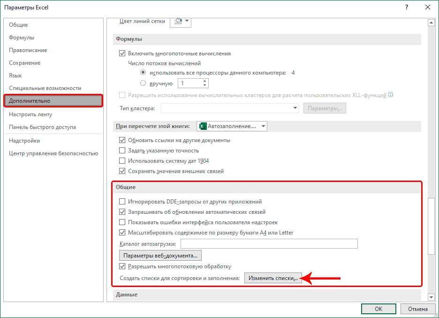Toggle Запрашивать об обновлении автоматических связей
The image size is (439, 318).
click(x=122, y=212)
